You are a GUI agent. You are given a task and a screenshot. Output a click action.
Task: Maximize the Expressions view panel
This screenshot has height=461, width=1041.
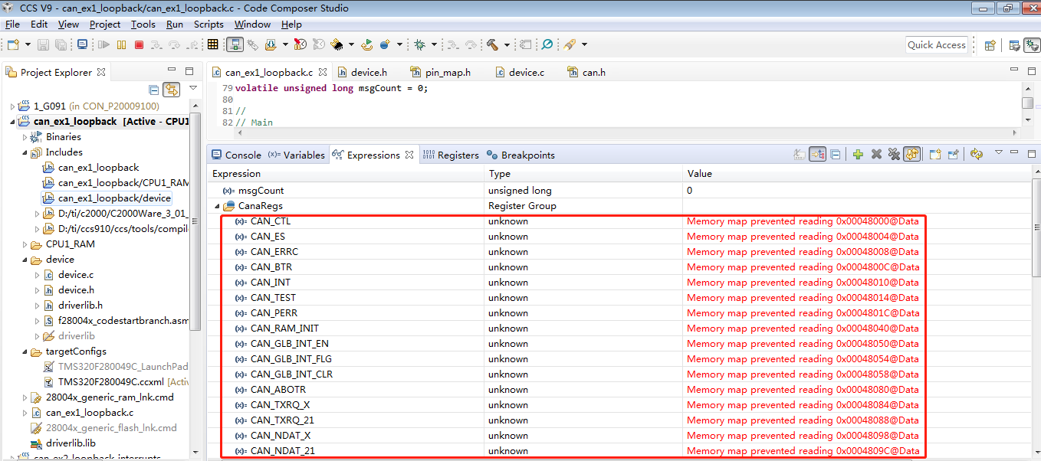[1031, 153]
